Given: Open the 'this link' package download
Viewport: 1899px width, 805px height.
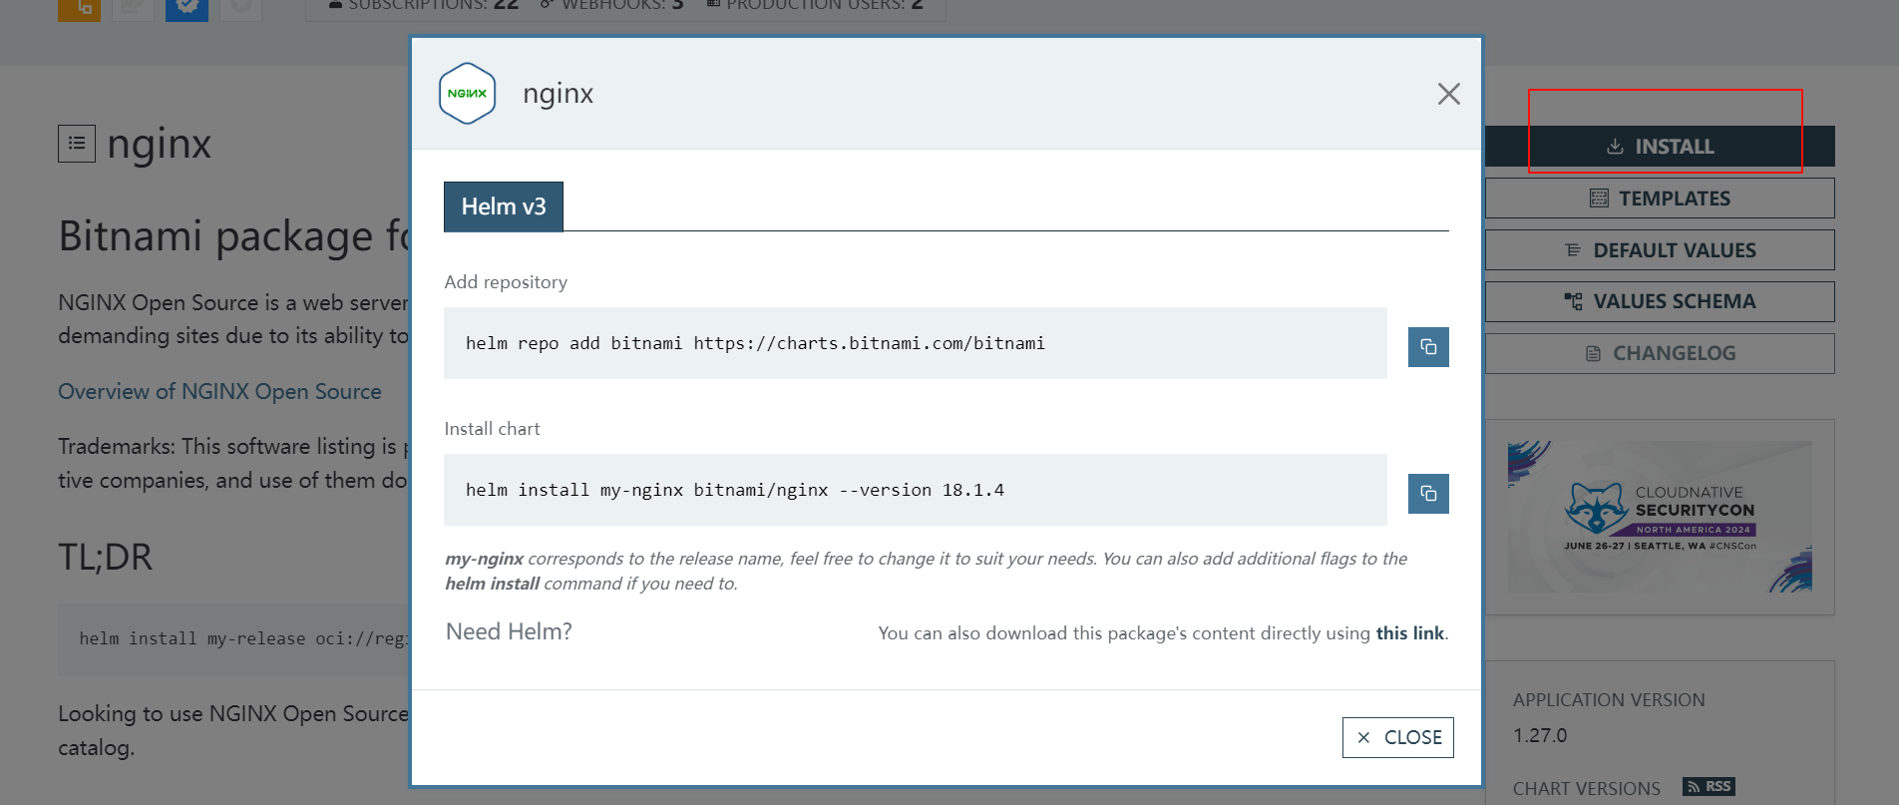Looking at the screenshot, I should point(1409,633).
